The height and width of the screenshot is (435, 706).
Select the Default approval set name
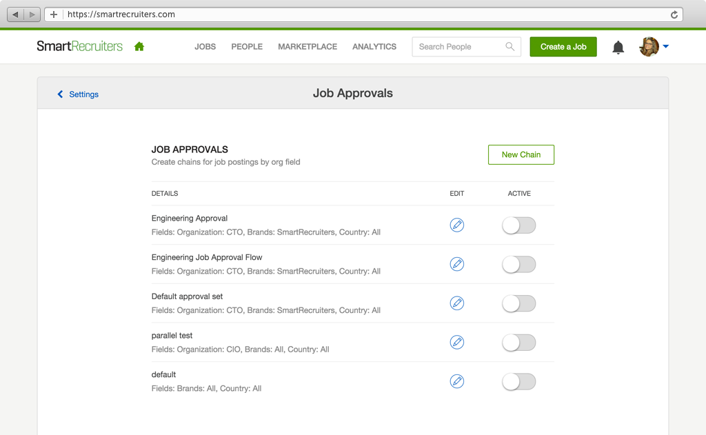coord(187,296)
